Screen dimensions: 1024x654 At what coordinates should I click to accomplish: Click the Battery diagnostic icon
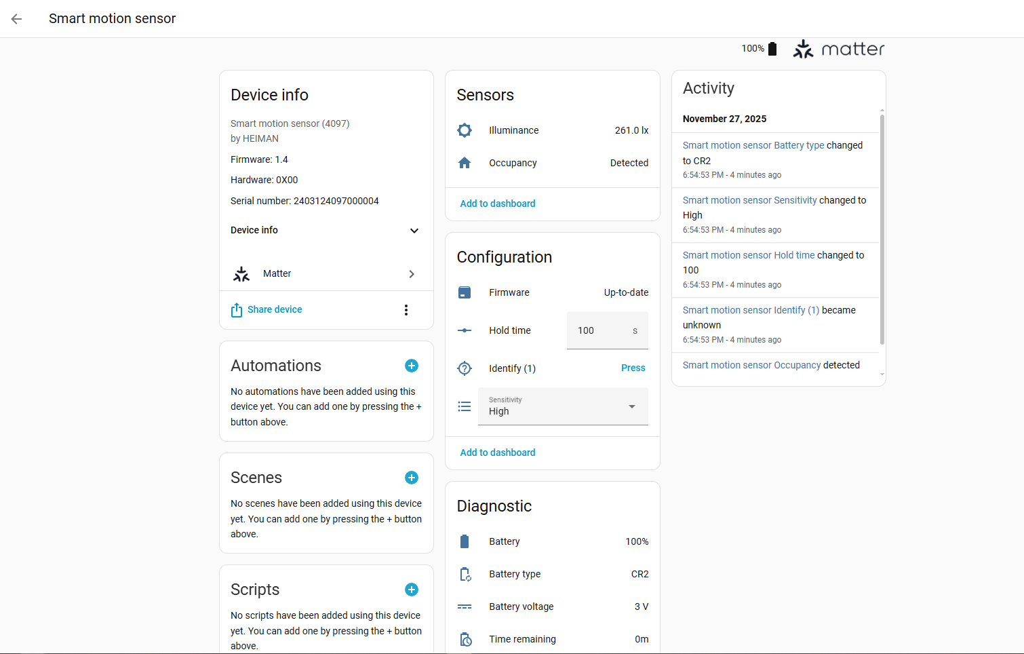(465, 541)
